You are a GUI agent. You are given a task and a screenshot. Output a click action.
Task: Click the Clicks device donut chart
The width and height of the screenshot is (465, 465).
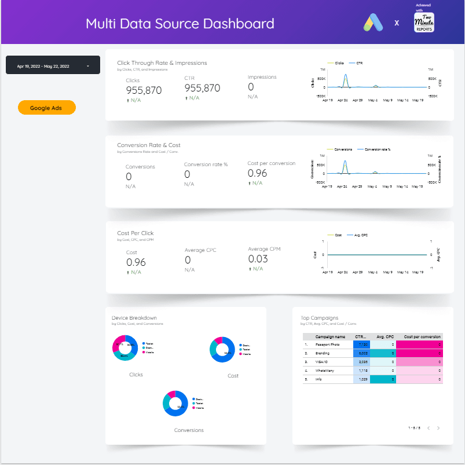tap(125, 347)
